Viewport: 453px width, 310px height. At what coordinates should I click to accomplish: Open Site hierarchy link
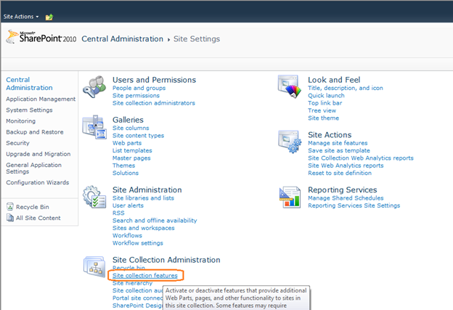(x=132, y=283)
